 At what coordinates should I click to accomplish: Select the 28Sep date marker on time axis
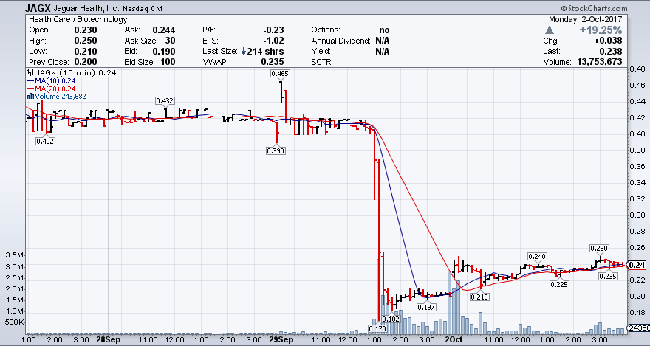click(109, 340)
